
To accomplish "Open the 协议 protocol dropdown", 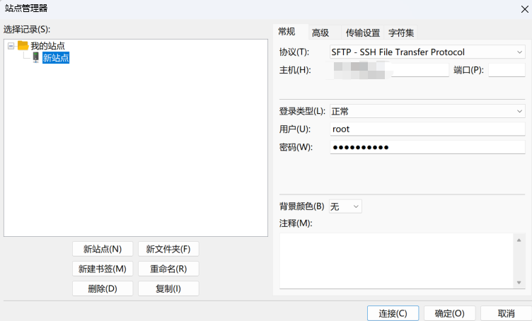I will [427, 52].
